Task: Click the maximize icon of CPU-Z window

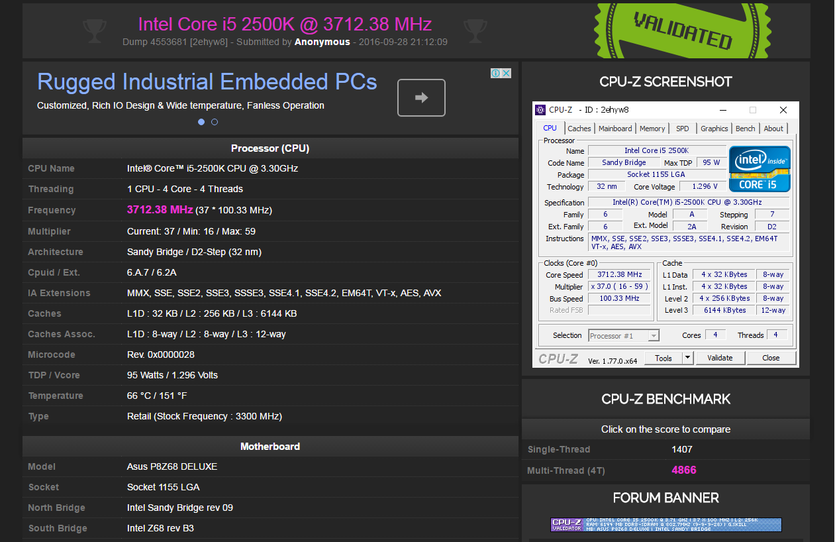Action: click(x=753, y=110)
